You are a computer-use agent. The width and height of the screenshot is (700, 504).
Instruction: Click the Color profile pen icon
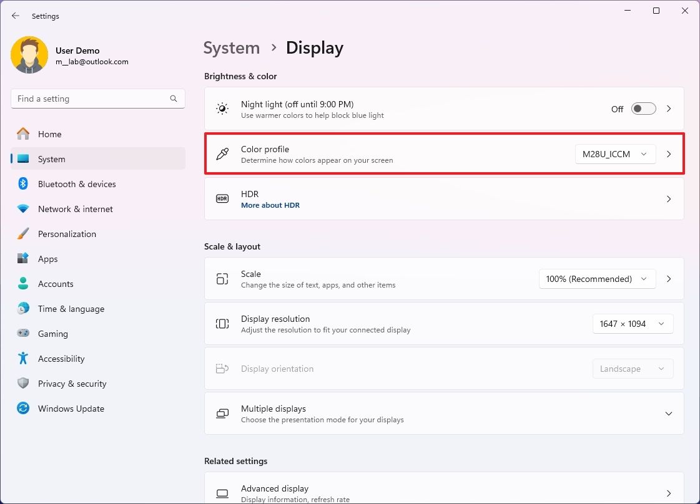(x=222, y=153)
